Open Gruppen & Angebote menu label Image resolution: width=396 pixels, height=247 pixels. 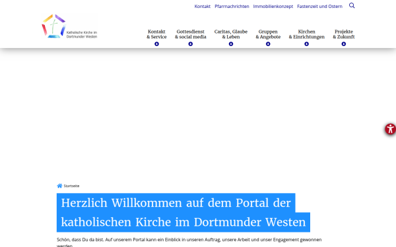point(268,34)
